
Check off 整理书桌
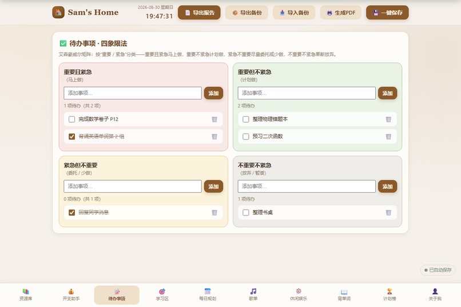point(246,213)
